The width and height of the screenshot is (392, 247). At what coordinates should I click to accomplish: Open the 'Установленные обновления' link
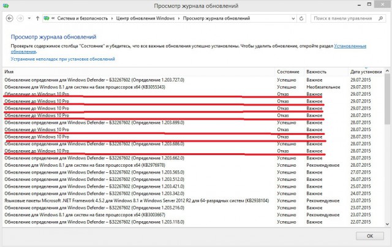350,46
